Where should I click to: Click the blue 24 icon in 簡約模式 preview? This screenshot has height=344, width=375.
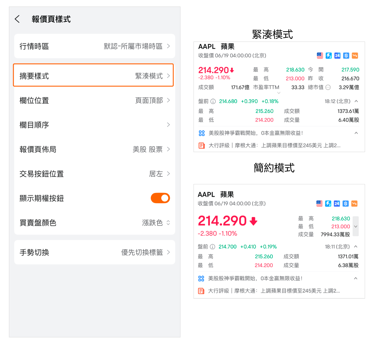(337, 204)
